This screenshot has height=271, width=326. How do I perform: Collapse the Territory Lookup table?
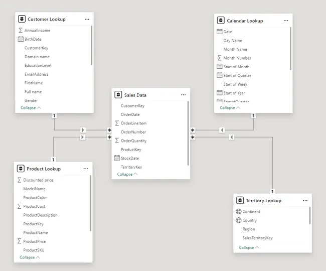(x=249, y=247)
